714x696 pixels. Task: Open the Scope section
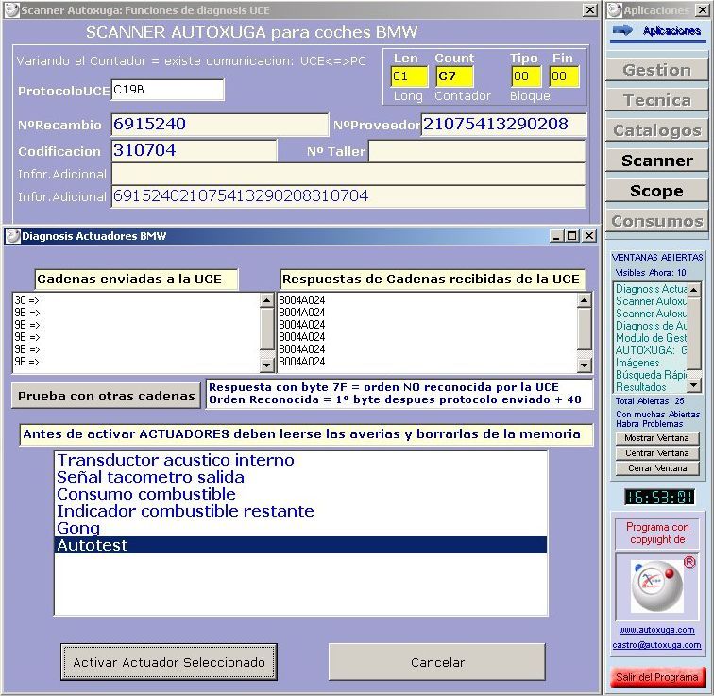[656, 191]
